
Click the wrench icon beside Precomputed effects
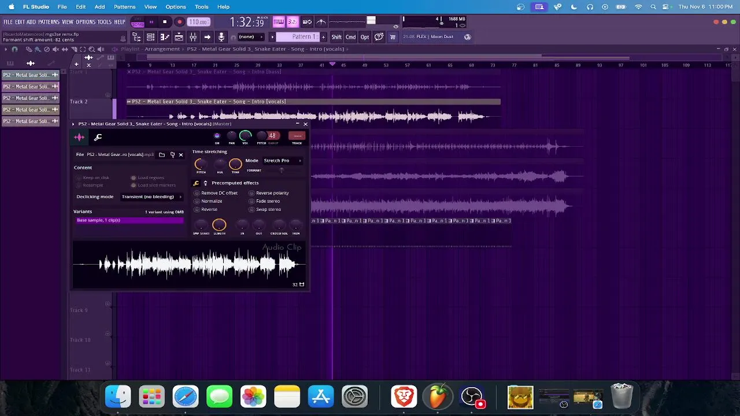pyautogui.click(x=196, y=183)
